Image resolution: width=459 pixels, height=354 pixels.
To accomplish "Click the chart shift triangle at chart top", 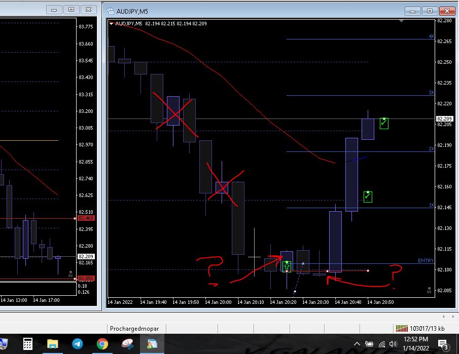I will point(401,21).
